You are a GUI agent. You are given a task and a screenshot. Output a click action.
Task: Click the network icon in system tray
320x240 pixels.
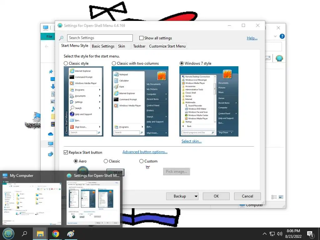pyautogui.click(x=272, y=234)
